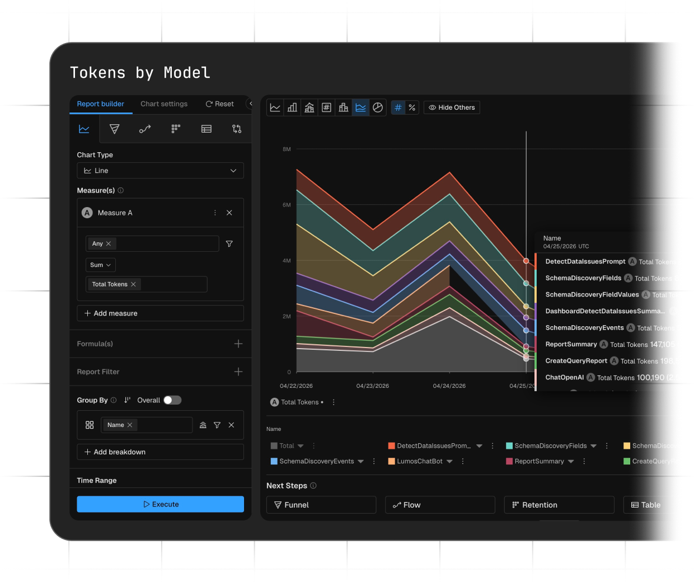Expand Total legend dropdown arrow
The height and width of the screenshot is (582, 694).
[x=301, y=446]
